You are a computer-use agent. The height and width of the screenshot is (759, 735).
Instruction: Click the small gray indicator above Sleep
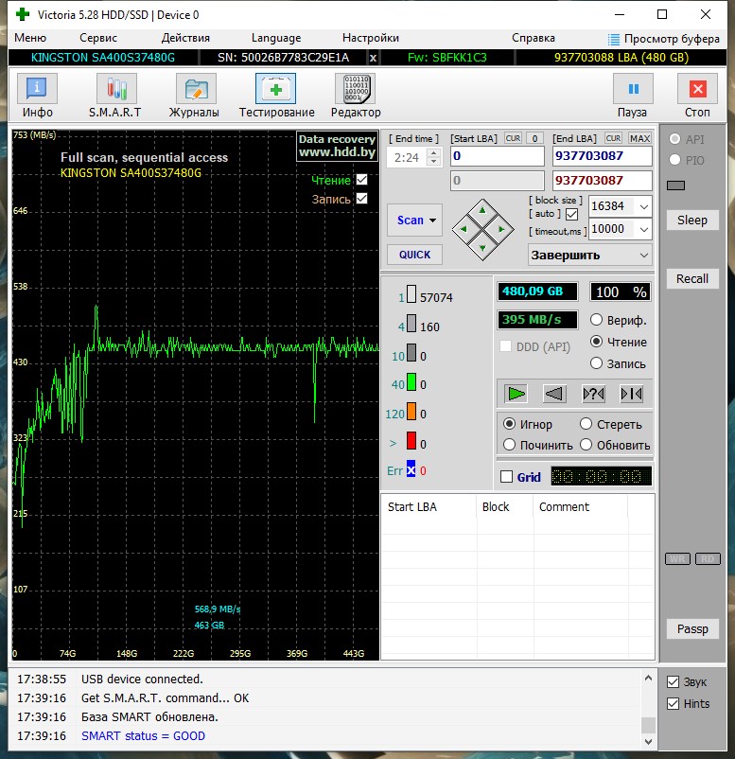click(675, 185)
